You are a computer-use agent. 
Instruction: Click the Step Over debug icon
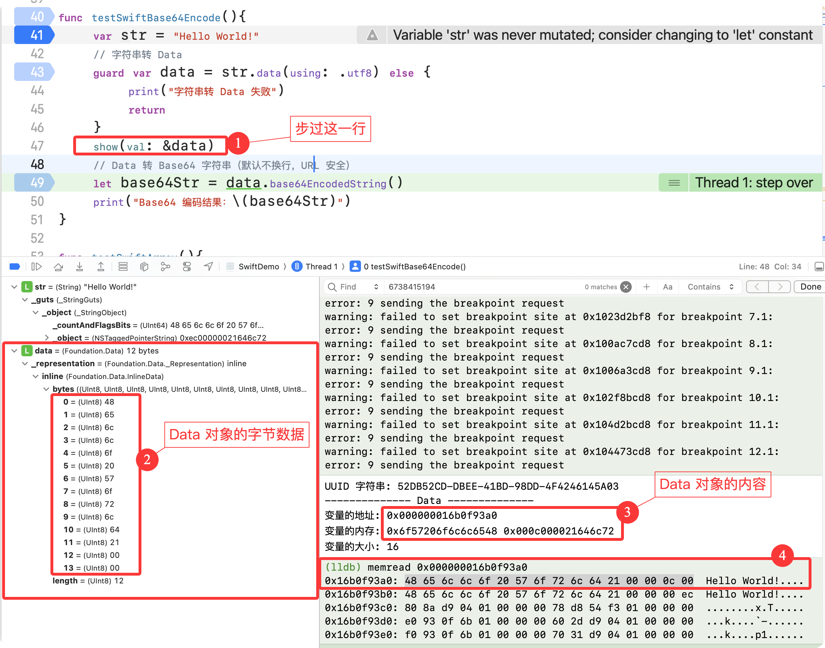pyautogui.click(x=58, y=267)
